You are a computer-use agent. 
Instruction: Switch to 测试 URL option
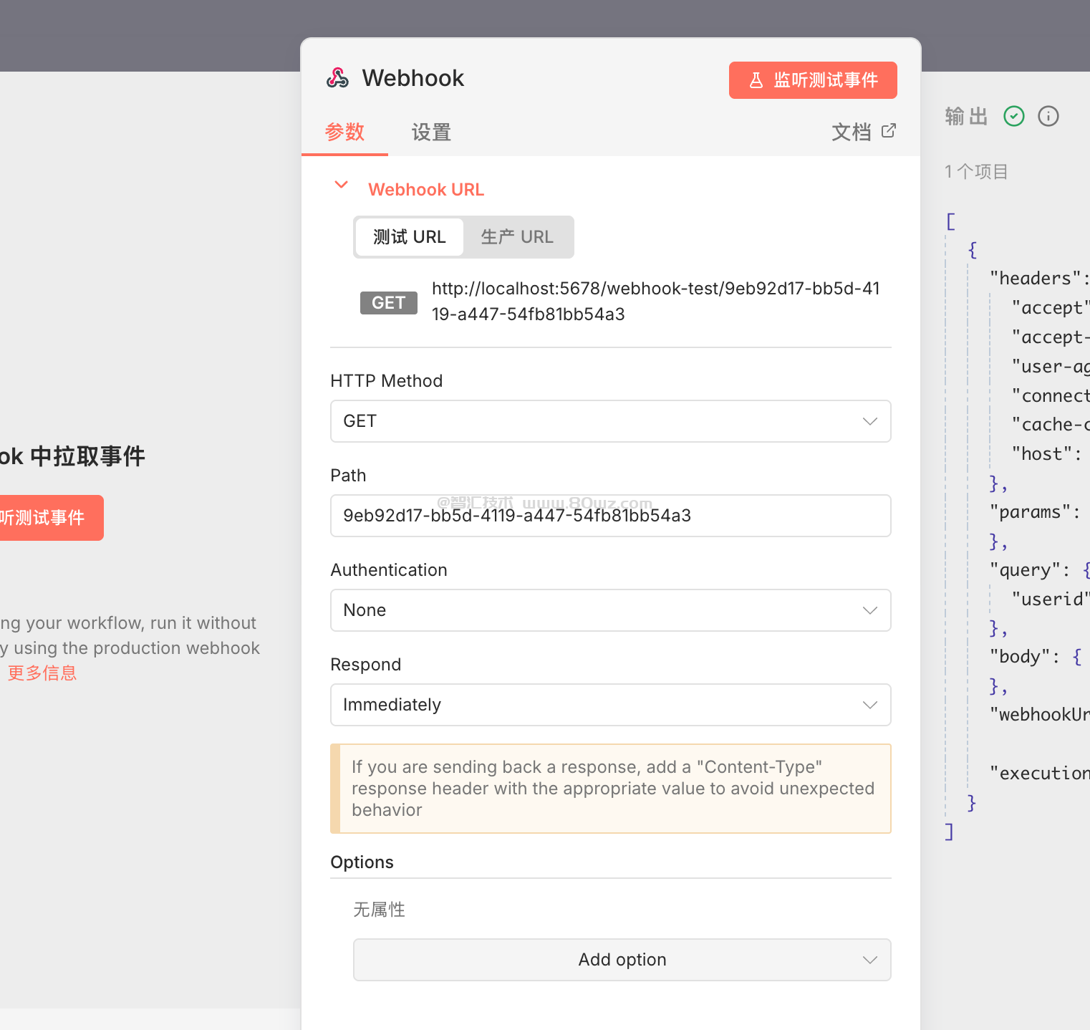(409, 237)
